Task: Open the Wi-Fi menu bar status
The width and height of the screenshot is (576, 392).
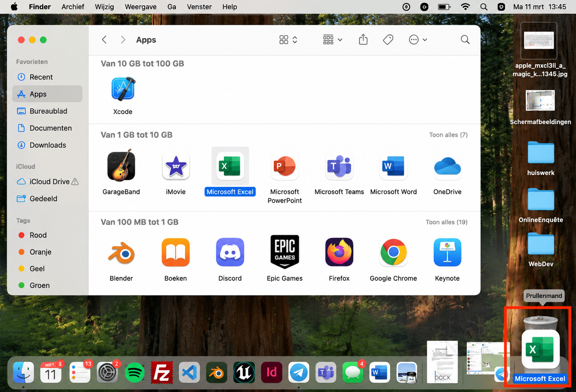Action: click(x=465, y=7)
